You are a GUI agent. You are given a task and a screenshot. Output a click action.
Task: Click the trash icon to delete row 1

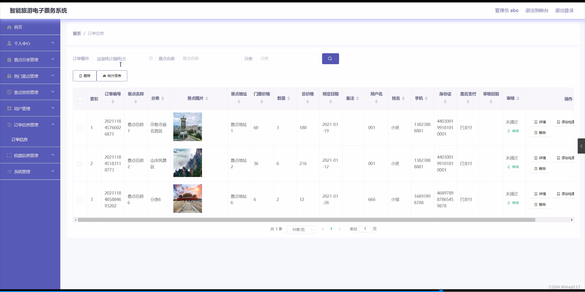(x=536, y=133)
